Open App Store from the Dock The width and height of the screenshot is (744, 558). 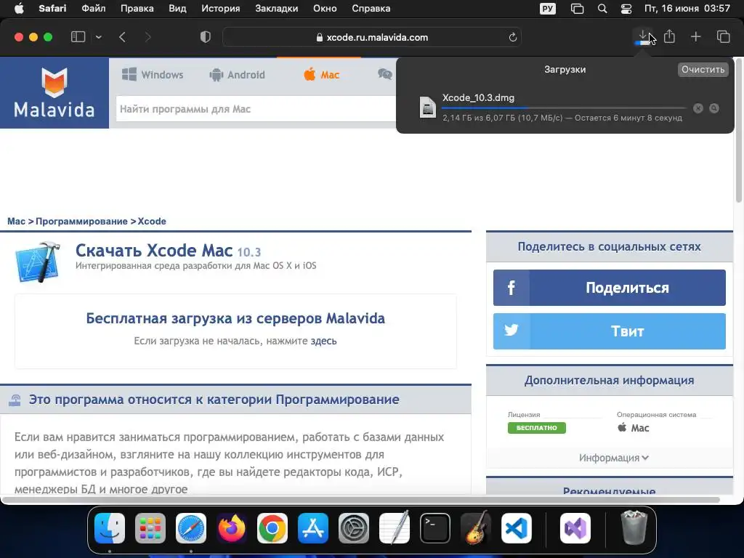pos(313,528)
